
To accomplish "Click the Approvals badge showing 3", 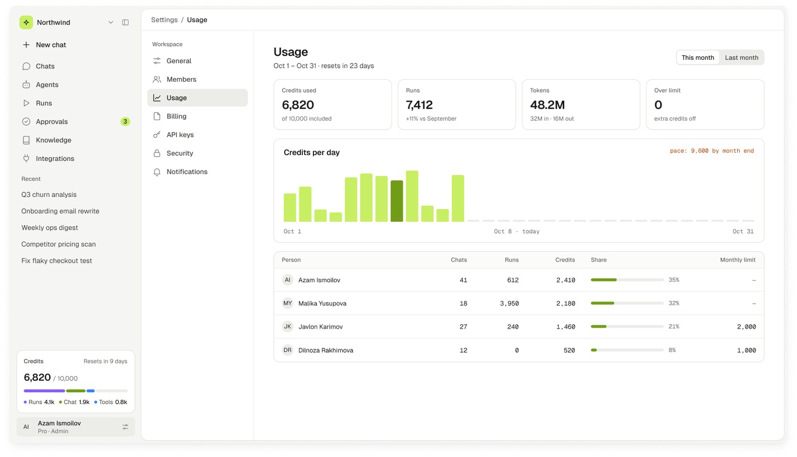I will [x=125, y=122].
